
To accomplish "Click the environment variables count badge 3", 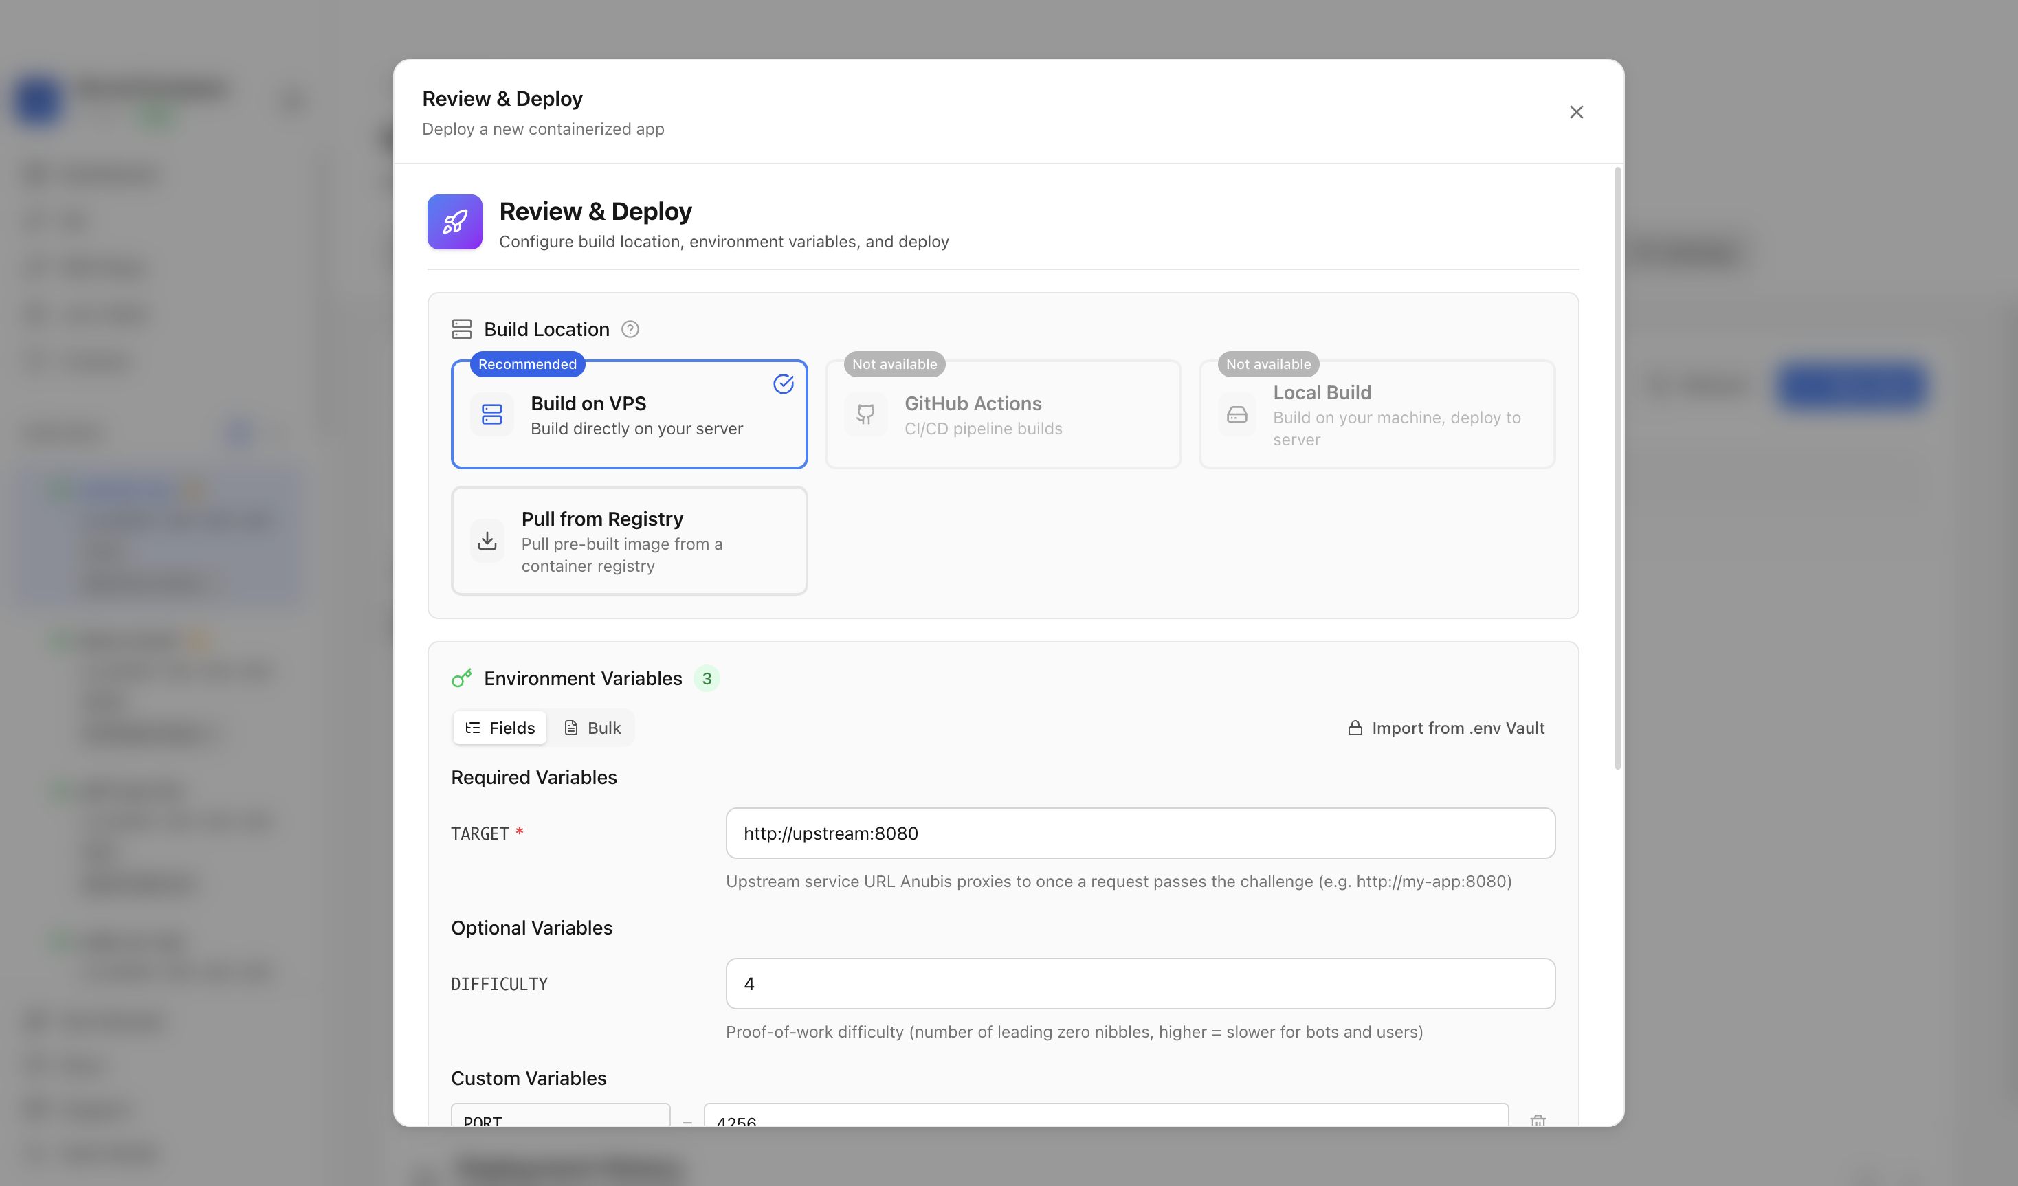I will (707, 678).
